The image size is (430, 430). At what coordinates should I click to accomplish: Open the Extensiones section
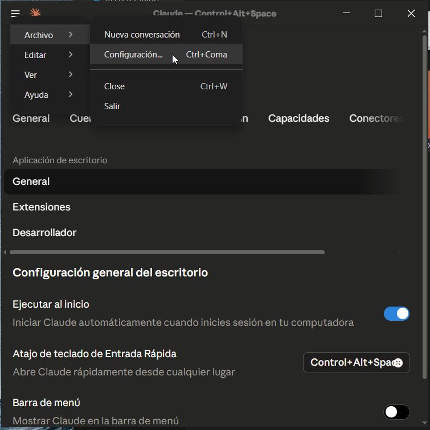pyautogui.click(x=42, y=207)
